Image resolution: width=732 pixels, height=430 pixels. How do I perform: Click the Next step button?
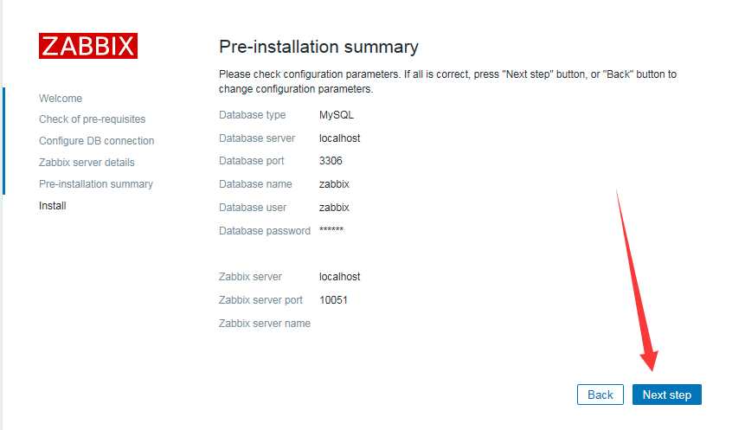pos(666,395)
